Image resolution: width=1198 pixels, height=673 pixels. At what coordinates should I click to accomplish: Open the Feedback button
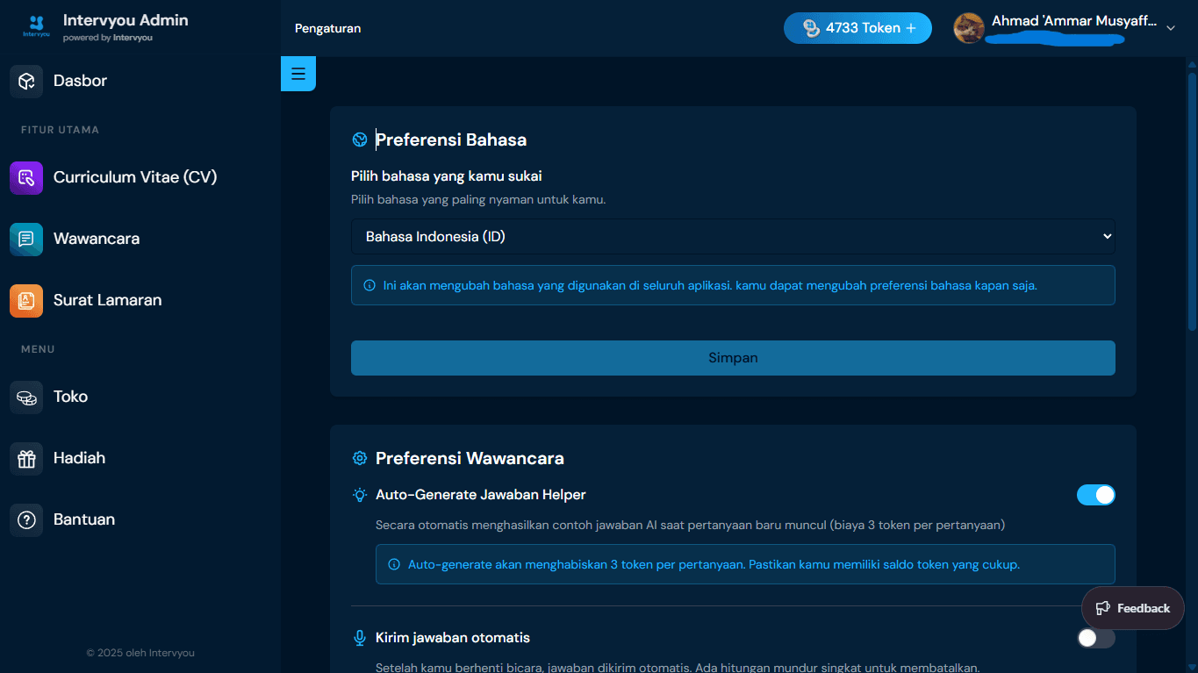pos(1133,608)
